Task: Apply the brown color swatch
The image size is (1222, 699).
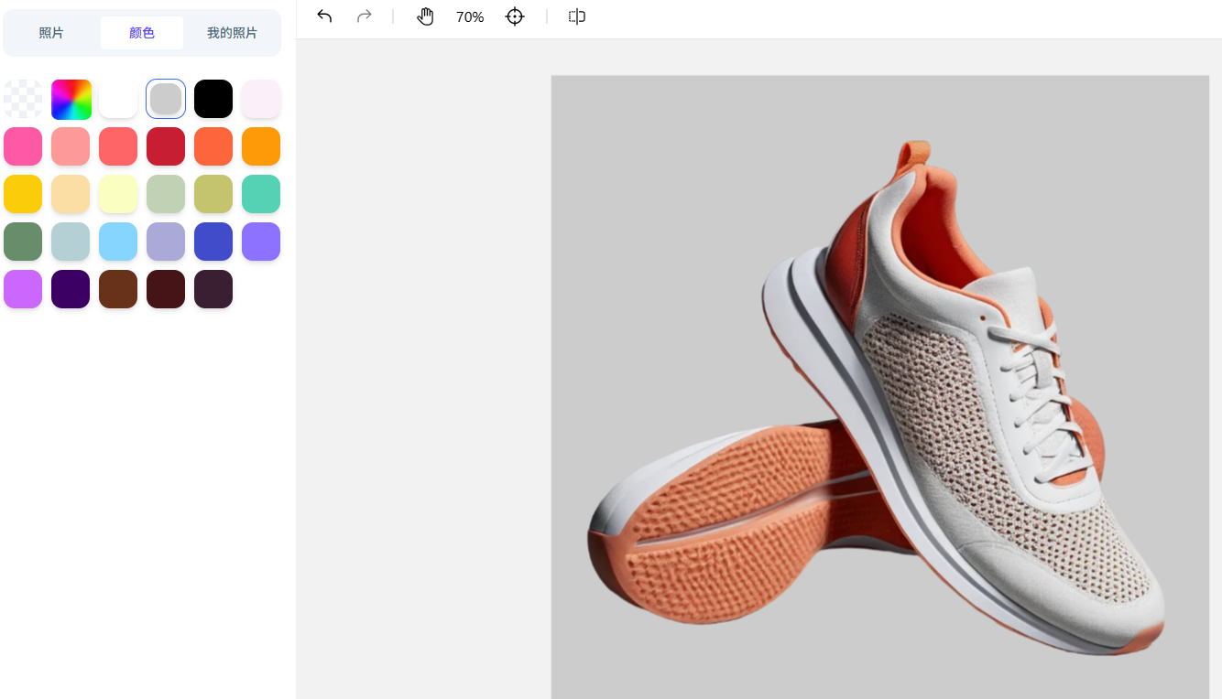Action: click(118, 289)
